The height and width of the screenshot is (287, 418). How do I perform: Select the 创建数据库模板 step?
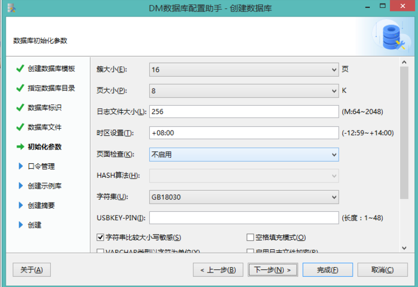click(51, 69)
